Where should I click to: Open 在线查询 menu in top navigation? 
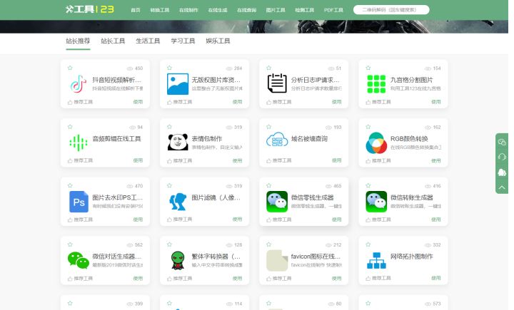[246, 10]
